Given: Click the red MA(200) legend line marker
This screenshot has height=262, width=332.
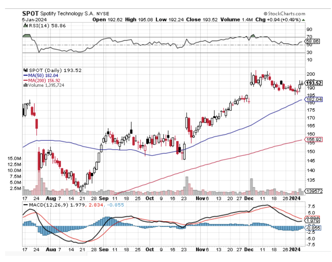Looking at the screenshot, I should 25,81.
